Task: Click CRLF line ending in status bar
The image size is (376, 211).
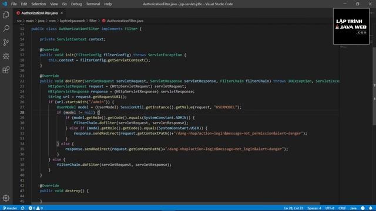Action: click(x=342, y=208)
